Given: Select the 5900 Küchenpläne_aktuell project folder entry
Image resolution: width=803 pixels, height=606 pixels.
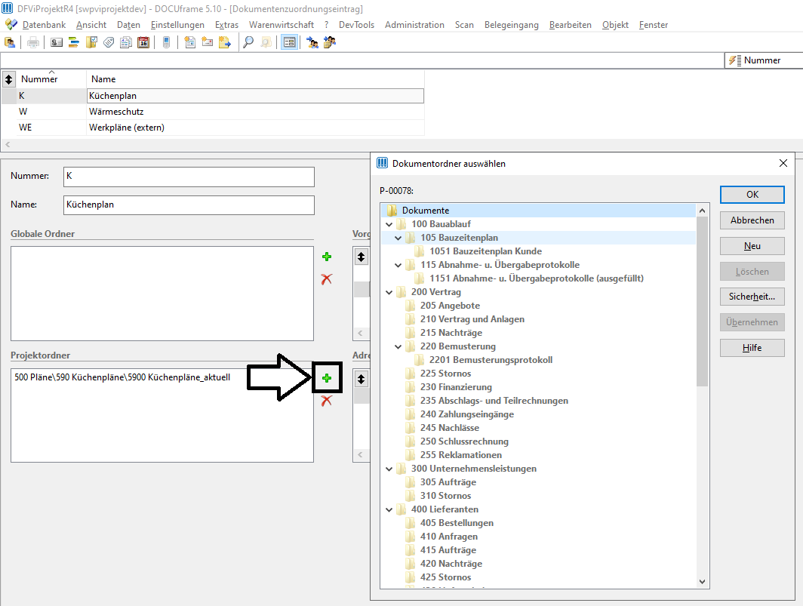Looking at the screenshot, I should point(122,377).
